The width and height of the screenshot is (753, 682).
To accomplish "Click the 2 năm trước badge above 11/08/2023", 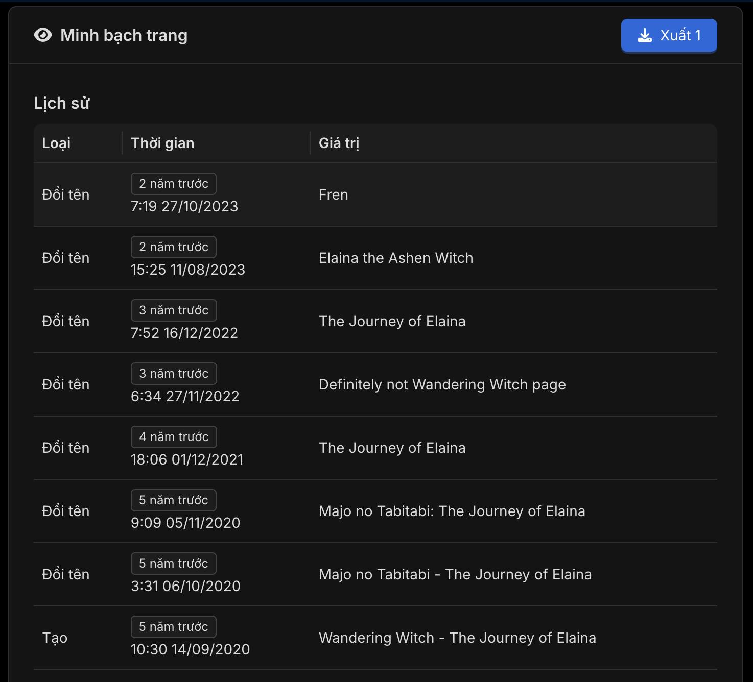I will coord(174,247).
